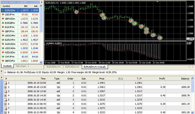Click the GBPJPYm direction arrow icon

coord(2,31)
